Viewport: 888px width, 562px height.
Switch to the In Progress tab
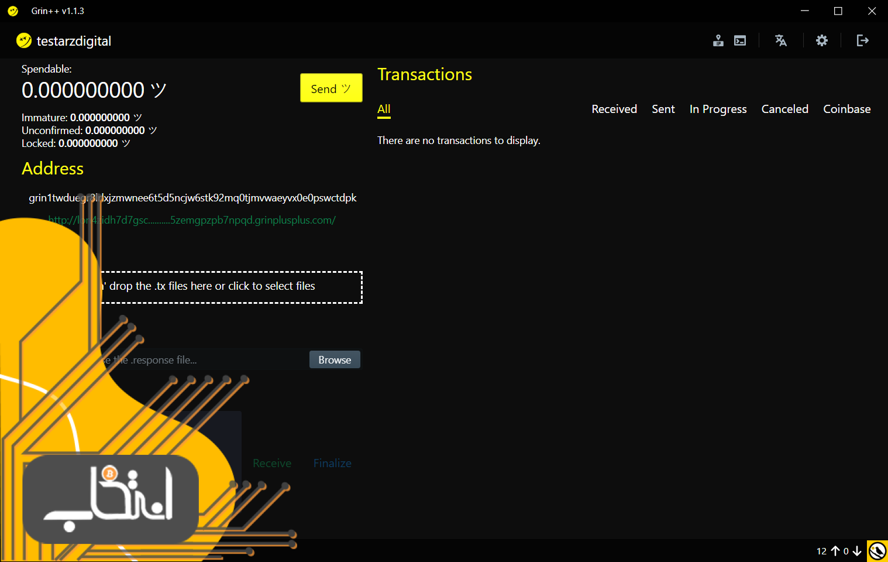click(x=718, y=109)
